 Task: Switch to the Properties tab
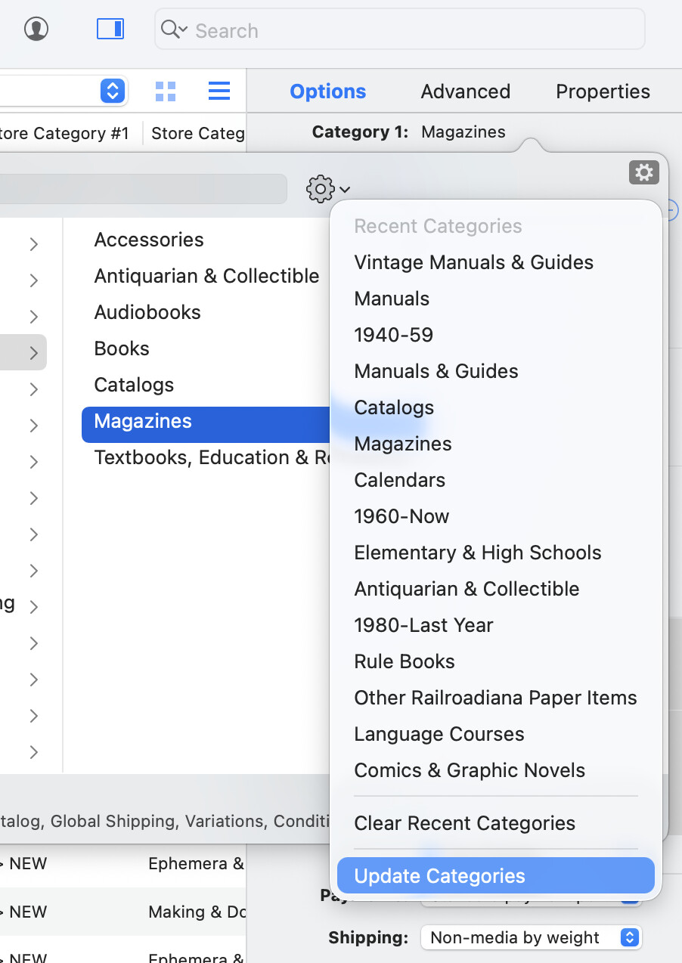click(x=603, y=91)
